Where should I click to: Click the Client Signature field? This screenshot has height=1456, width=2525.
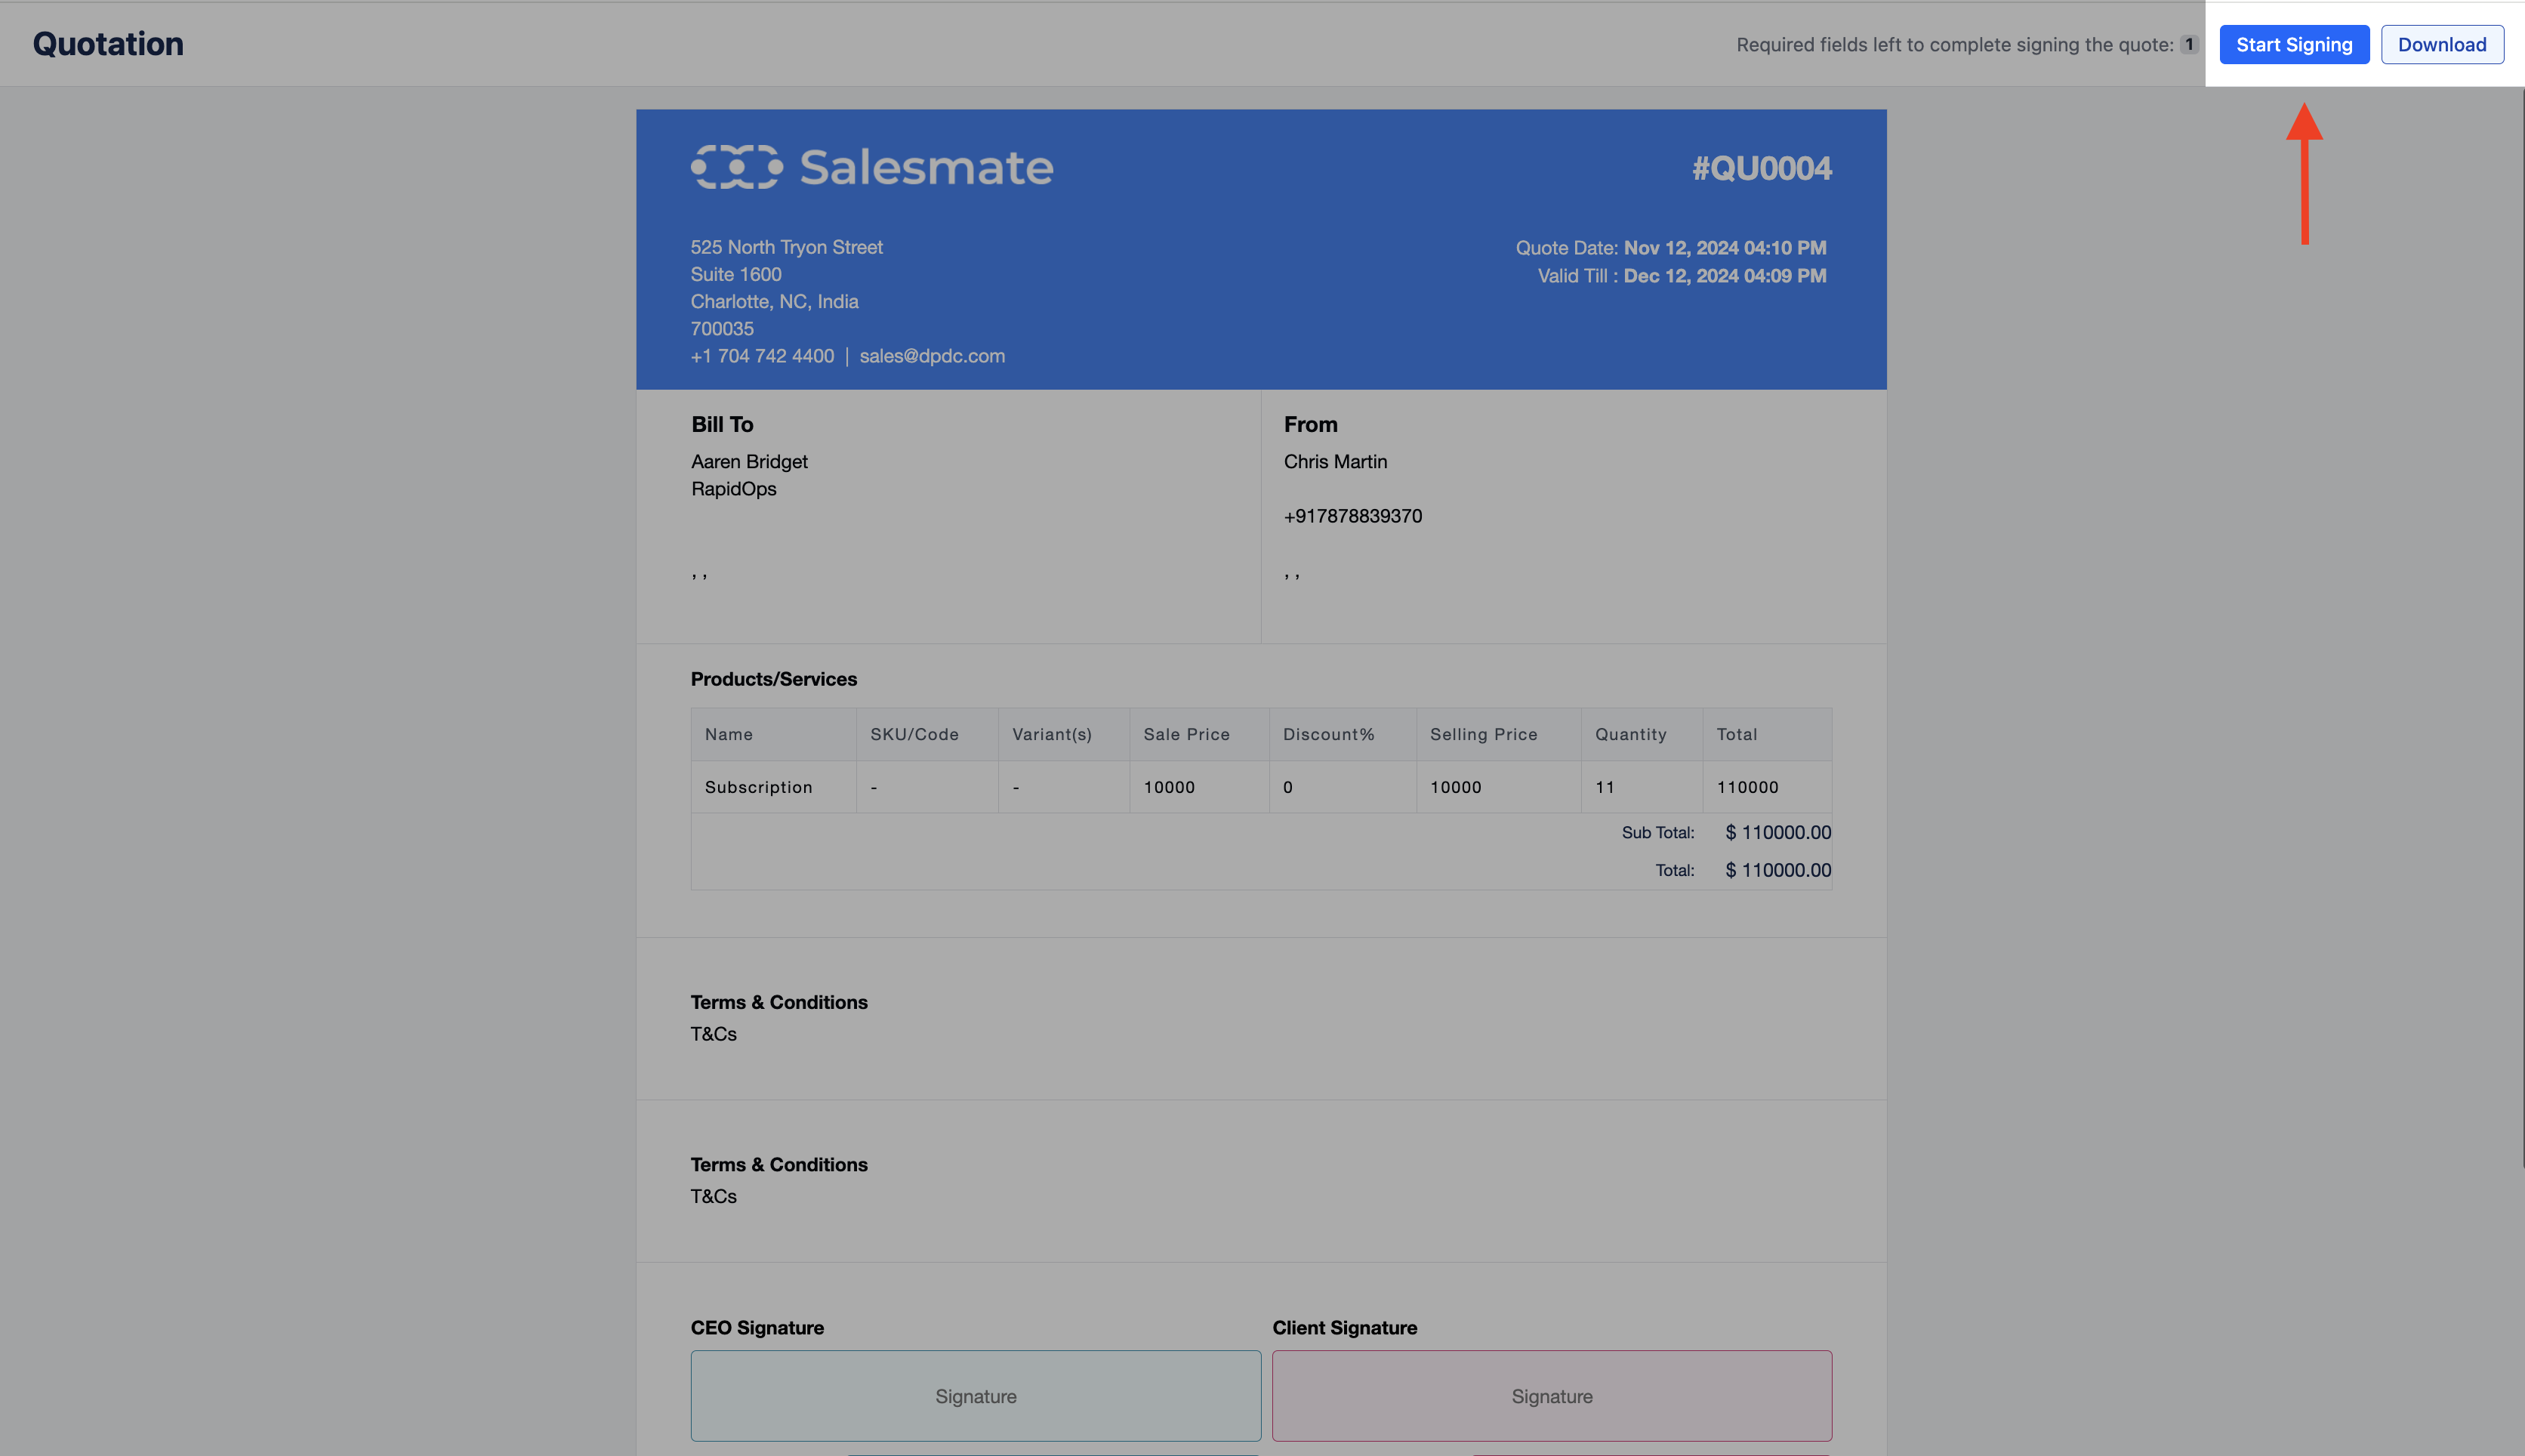pyautogui.click(x=1552, y=1396)
